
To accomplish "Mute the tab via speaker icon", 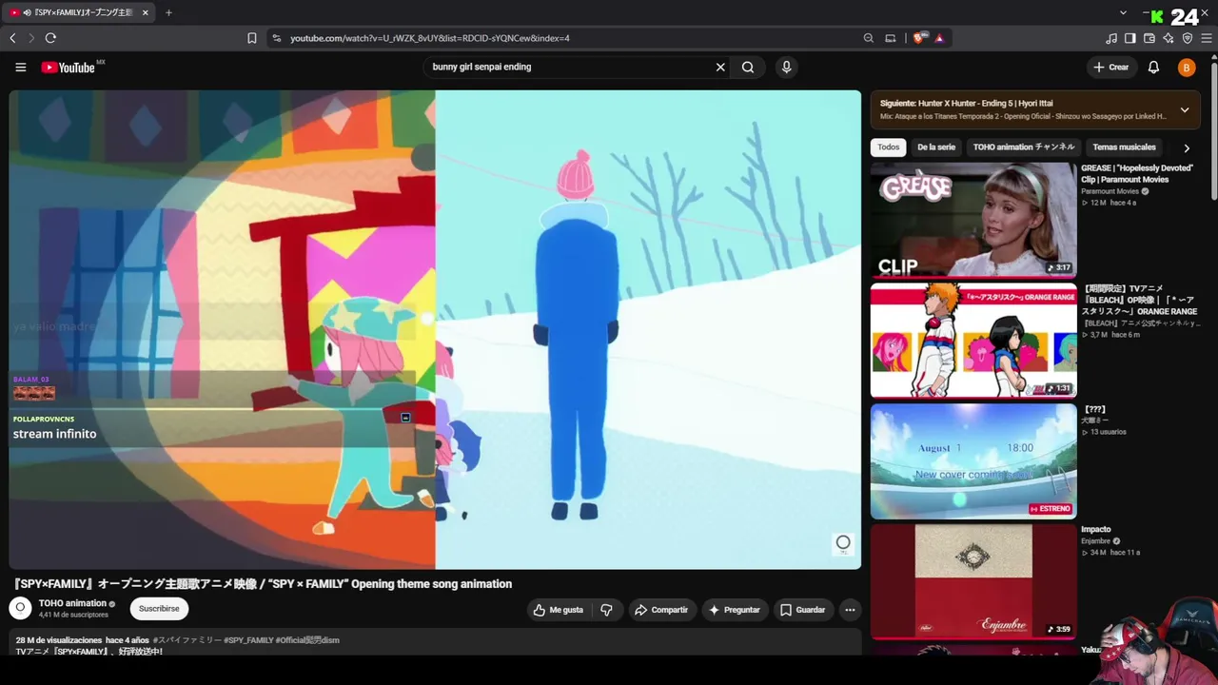I will click(x=27, y=12).
